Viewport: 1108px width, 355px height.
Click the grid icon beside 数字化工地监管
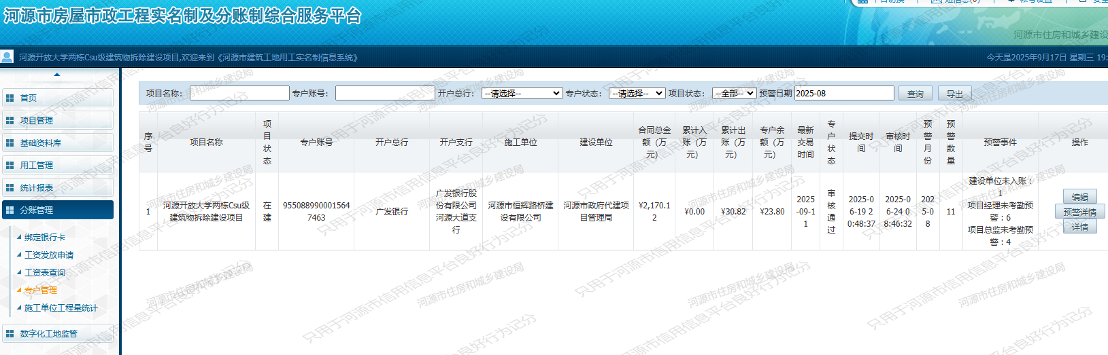(10, 334)
